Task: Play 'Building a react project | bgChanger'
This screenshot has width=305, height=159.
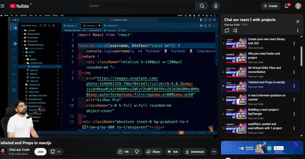Action: point(236,114)
